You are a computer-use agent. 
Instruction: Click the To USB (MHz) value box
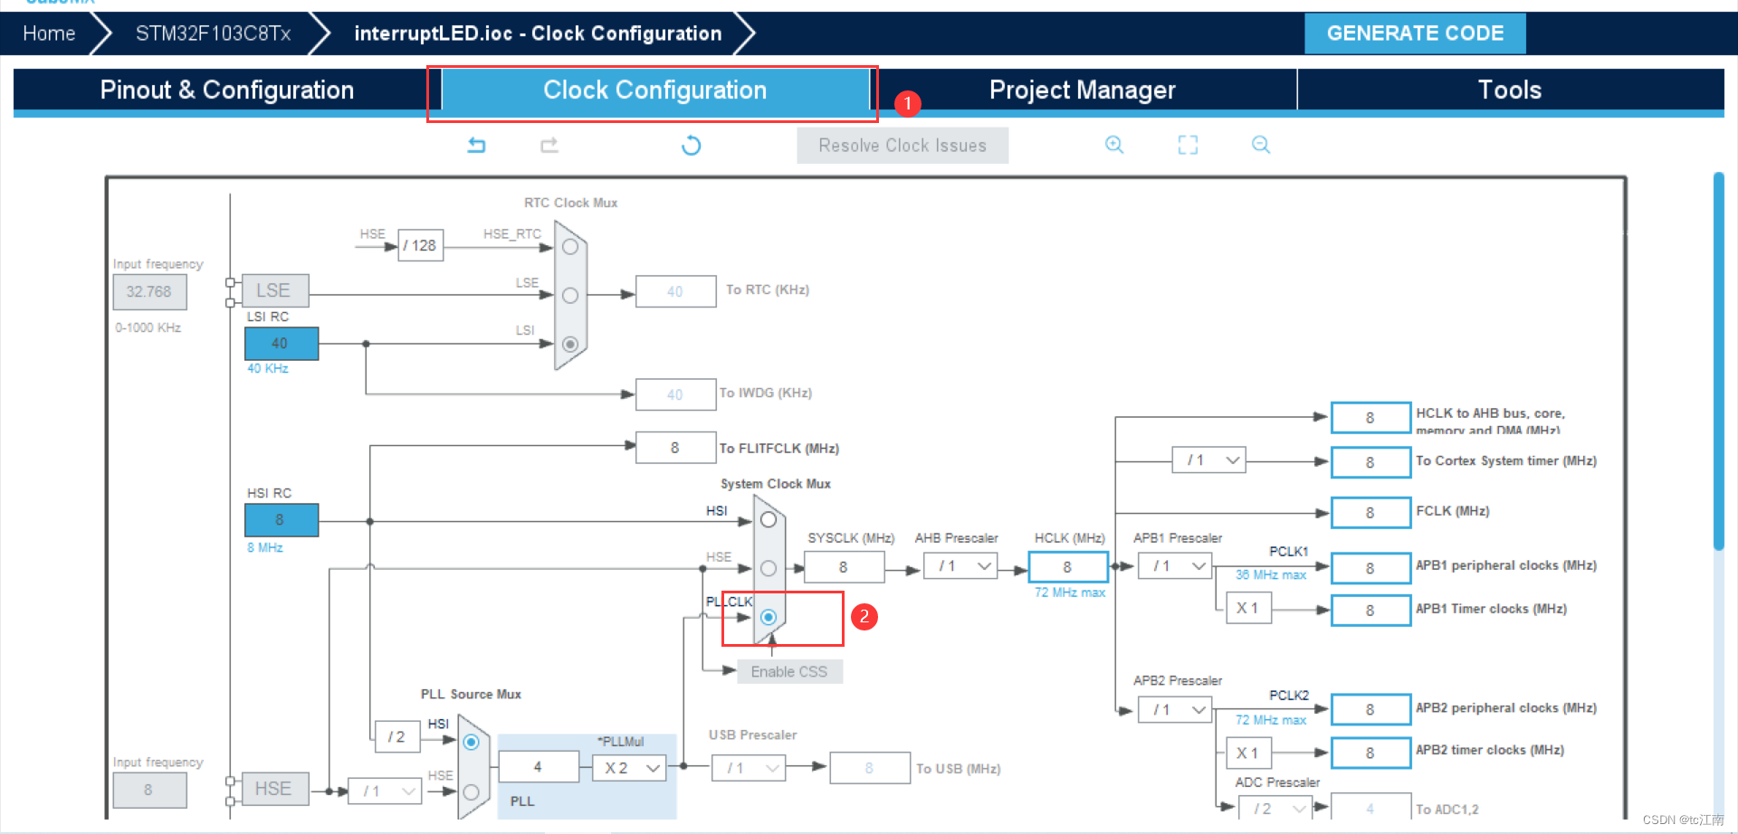point(870,768)
